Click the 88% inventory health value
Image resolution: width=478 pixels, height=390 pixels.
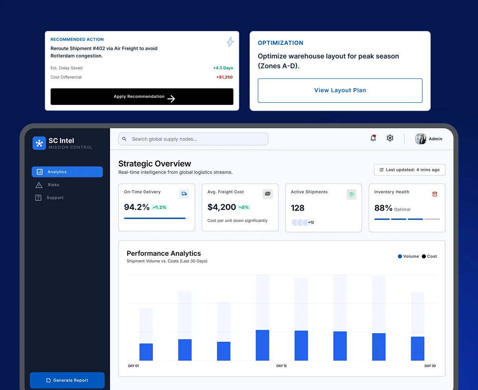383,208
